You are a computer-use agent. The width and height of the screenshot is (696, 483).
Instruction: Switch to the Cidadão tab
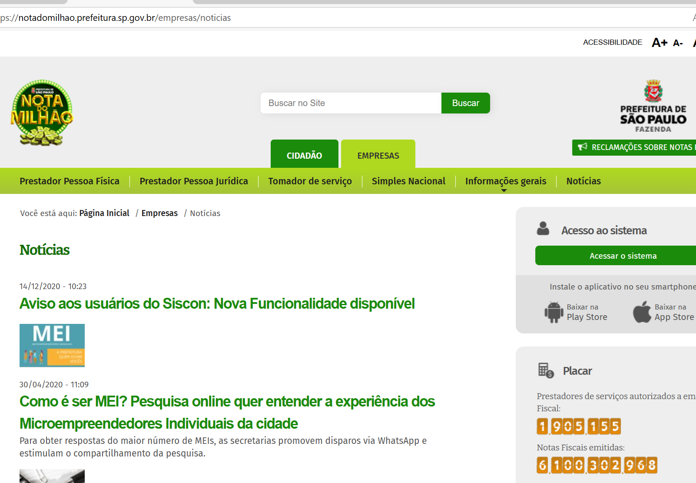tap(305, 154)
